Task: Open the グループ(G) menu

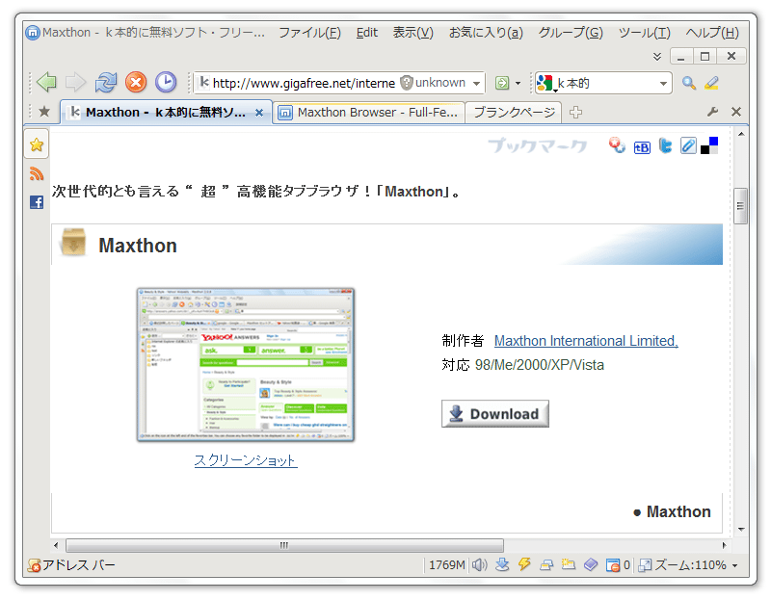Action: tap(571, 33)
